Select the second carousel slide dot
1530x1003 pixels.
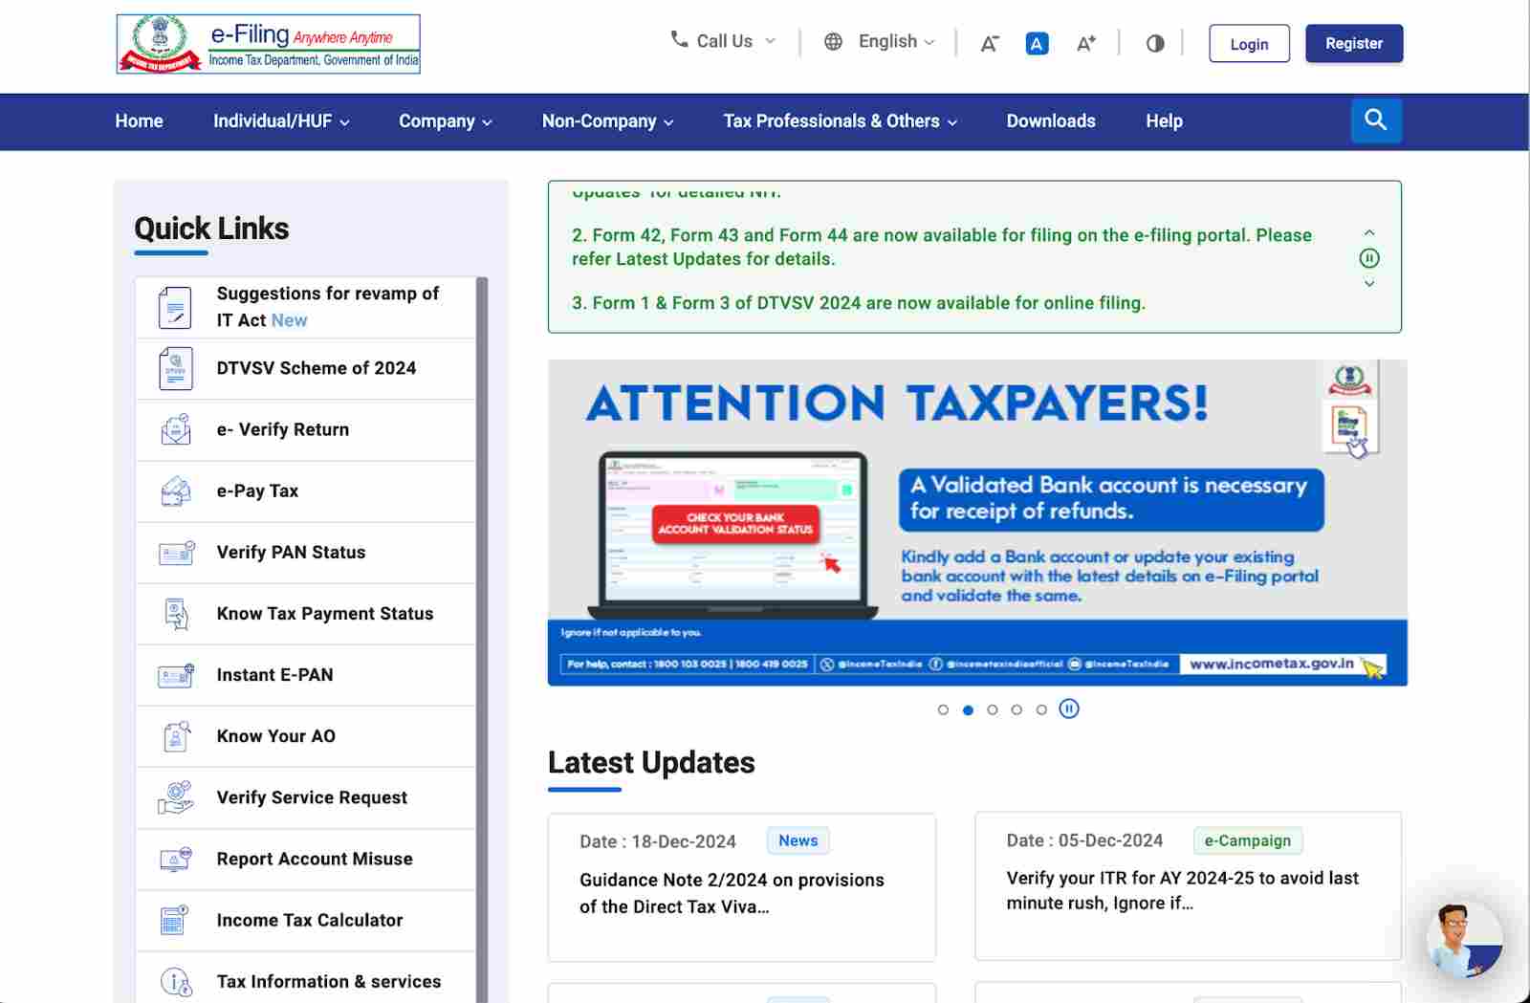coord(968,709)
